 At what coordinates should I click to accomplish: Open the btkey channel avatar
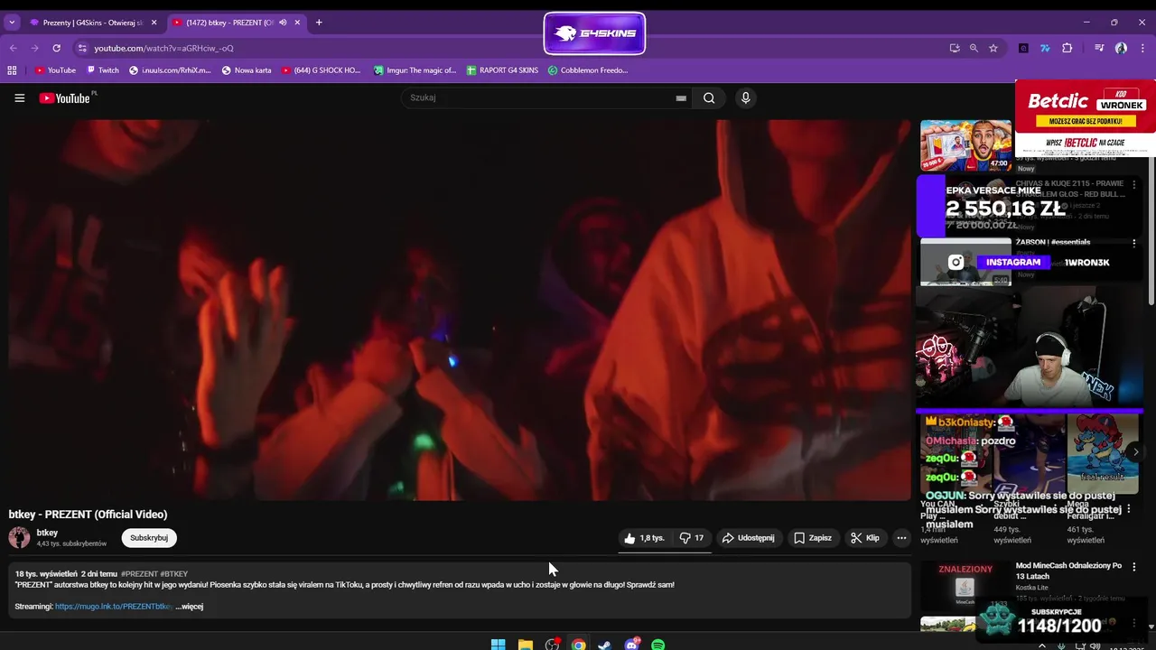(19, 538)
